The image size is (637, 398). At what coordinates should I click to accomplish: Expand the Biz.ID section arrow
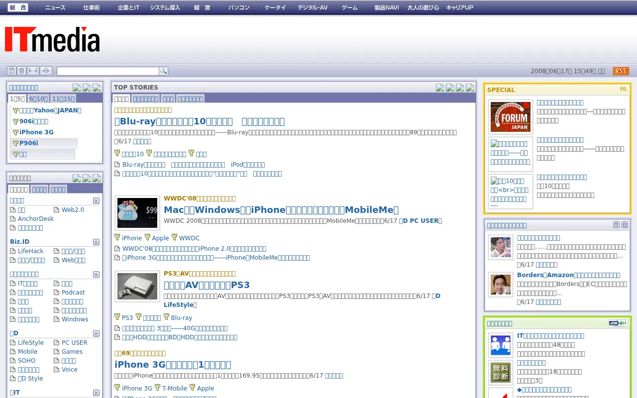[x=96, y=242]
